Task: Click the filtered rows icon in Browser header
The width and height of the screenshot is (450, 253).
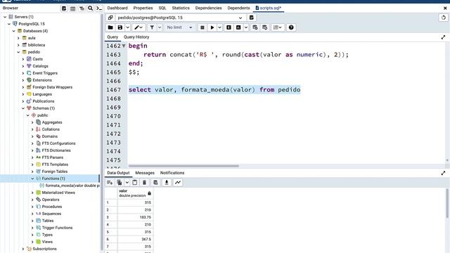Action: coord(82,8)
